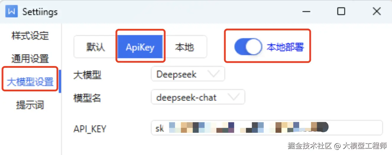Click the chevron arrow beside Deepseek
The image size is (392, 155).
pyautogui.click(x=214, y=74)
